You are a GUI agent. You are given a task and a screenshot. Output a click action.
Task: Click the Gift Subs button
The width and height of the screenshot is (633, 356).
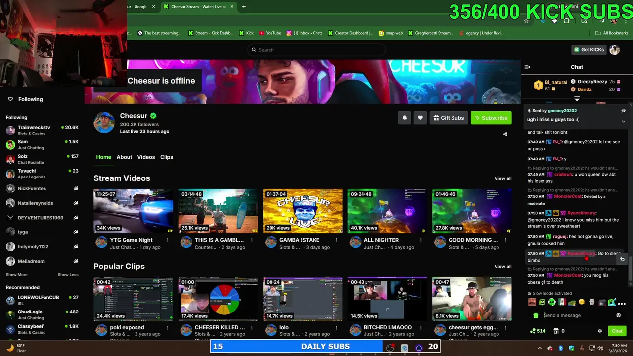coord(449,118)
